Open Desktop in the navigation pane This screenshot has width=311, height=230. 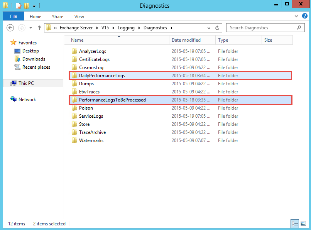(30, 51)
